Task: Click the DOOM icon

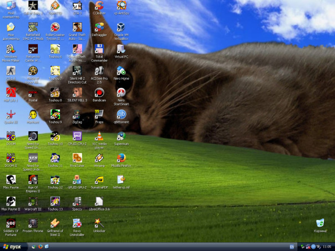Action: [11, 136]
